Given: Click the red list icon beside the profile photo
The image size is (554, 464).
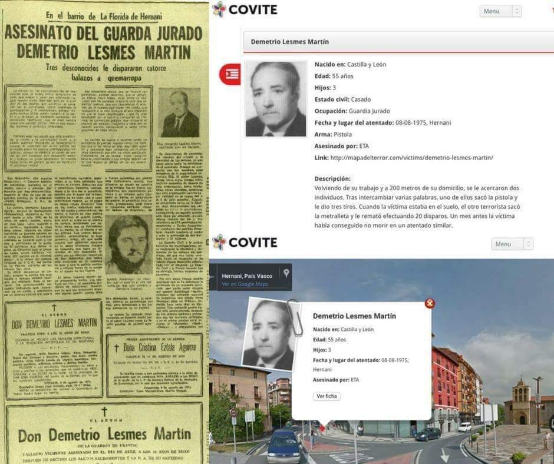Looking at the screenshot, I should point(230,74).
